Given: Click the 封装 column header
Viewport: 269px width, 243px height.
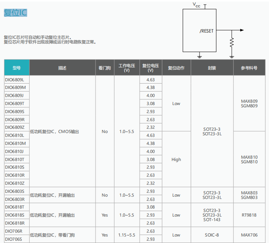Looking at the screenshot, I should 212,68.
